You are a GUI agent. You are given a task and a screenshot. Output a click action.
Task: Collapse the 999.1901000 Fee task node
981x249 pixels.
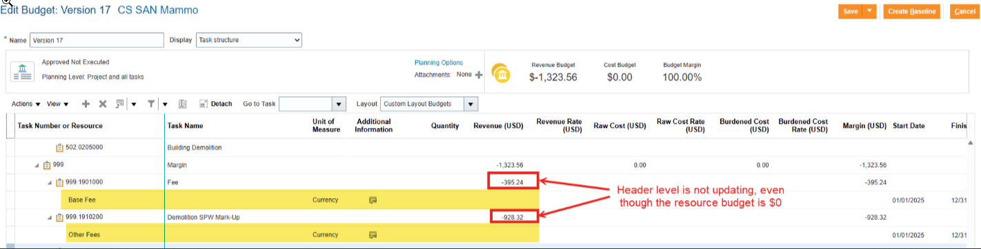[49, 182]
